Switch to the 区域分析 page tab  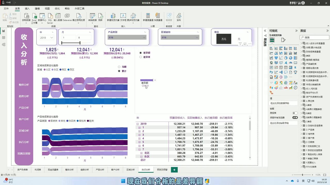[x=130, y=170]
